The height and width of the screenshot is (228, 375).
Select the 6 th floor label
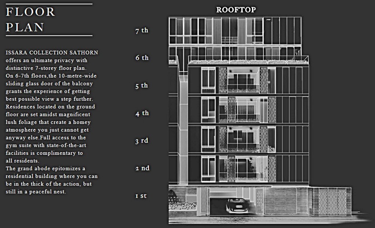142,58
